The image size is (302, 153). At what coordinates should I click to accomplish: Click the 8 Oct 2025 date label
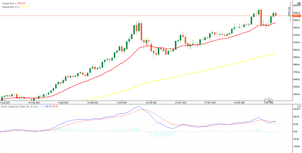coord(122,102)
